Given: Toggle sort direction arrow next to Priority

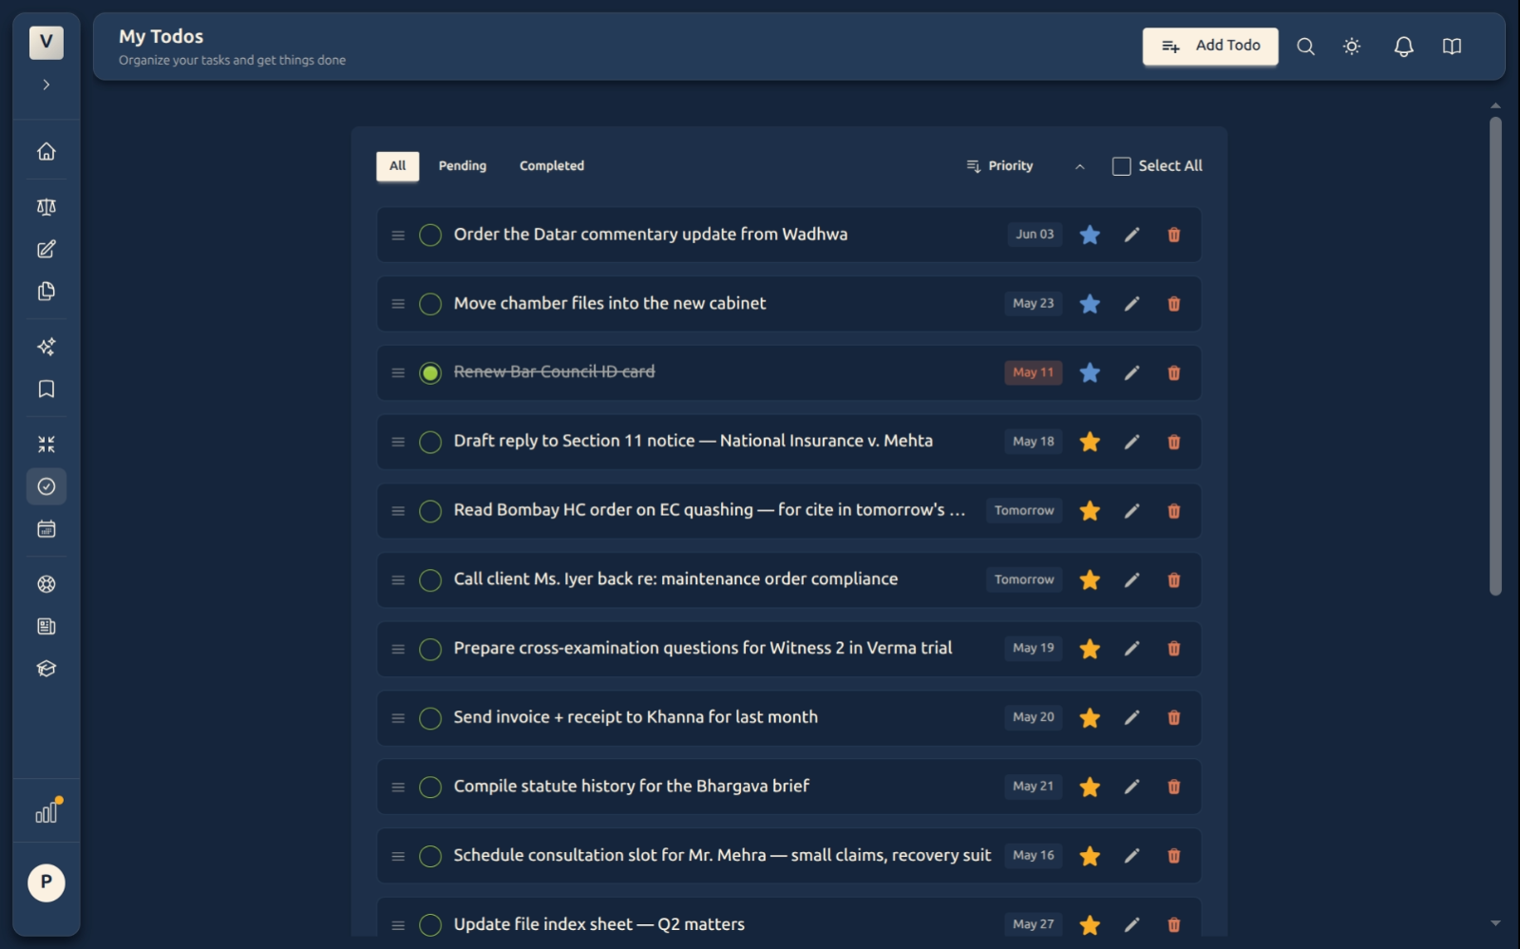Looking at the screenshot, I should (x=1079, y=166).
